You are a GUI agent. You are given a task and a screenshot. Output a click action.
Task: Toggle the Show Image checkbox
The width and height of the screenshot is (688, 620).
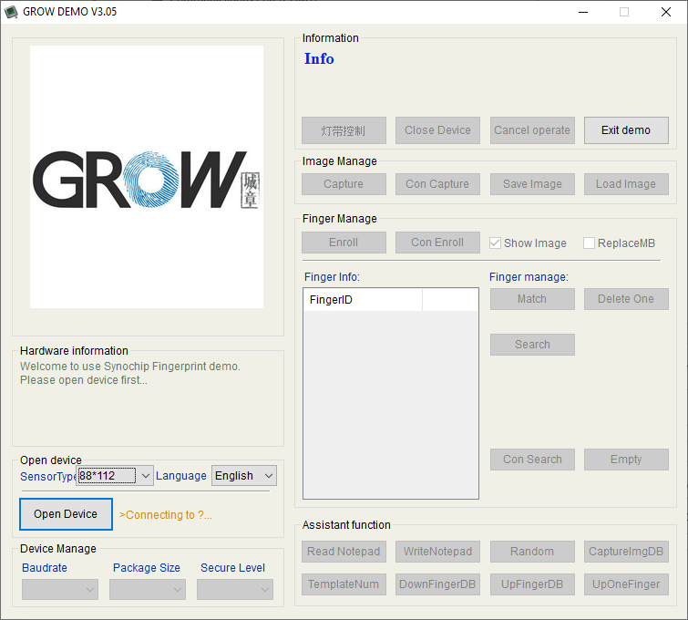pos(496,243)
